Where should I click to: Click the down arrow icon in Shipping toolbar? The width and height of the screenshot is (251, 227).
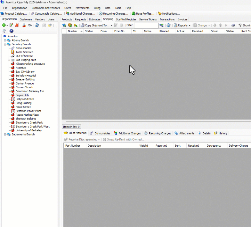pos(215,25)
